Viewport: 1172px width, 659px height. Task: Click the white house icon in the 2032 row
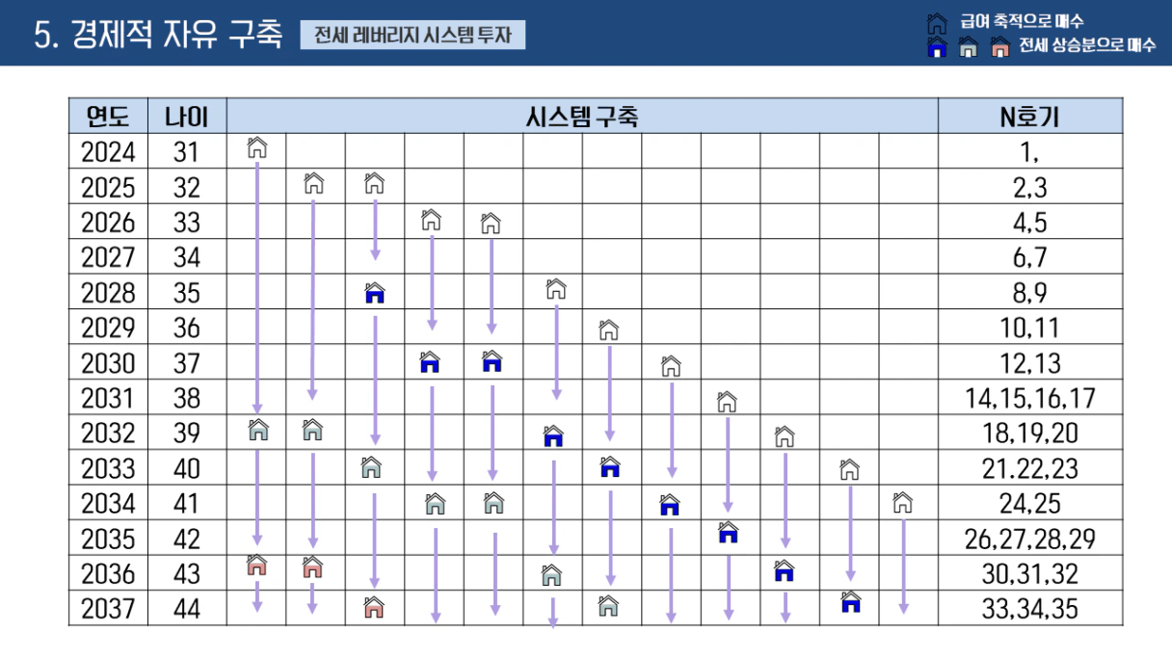coord(785,437)
